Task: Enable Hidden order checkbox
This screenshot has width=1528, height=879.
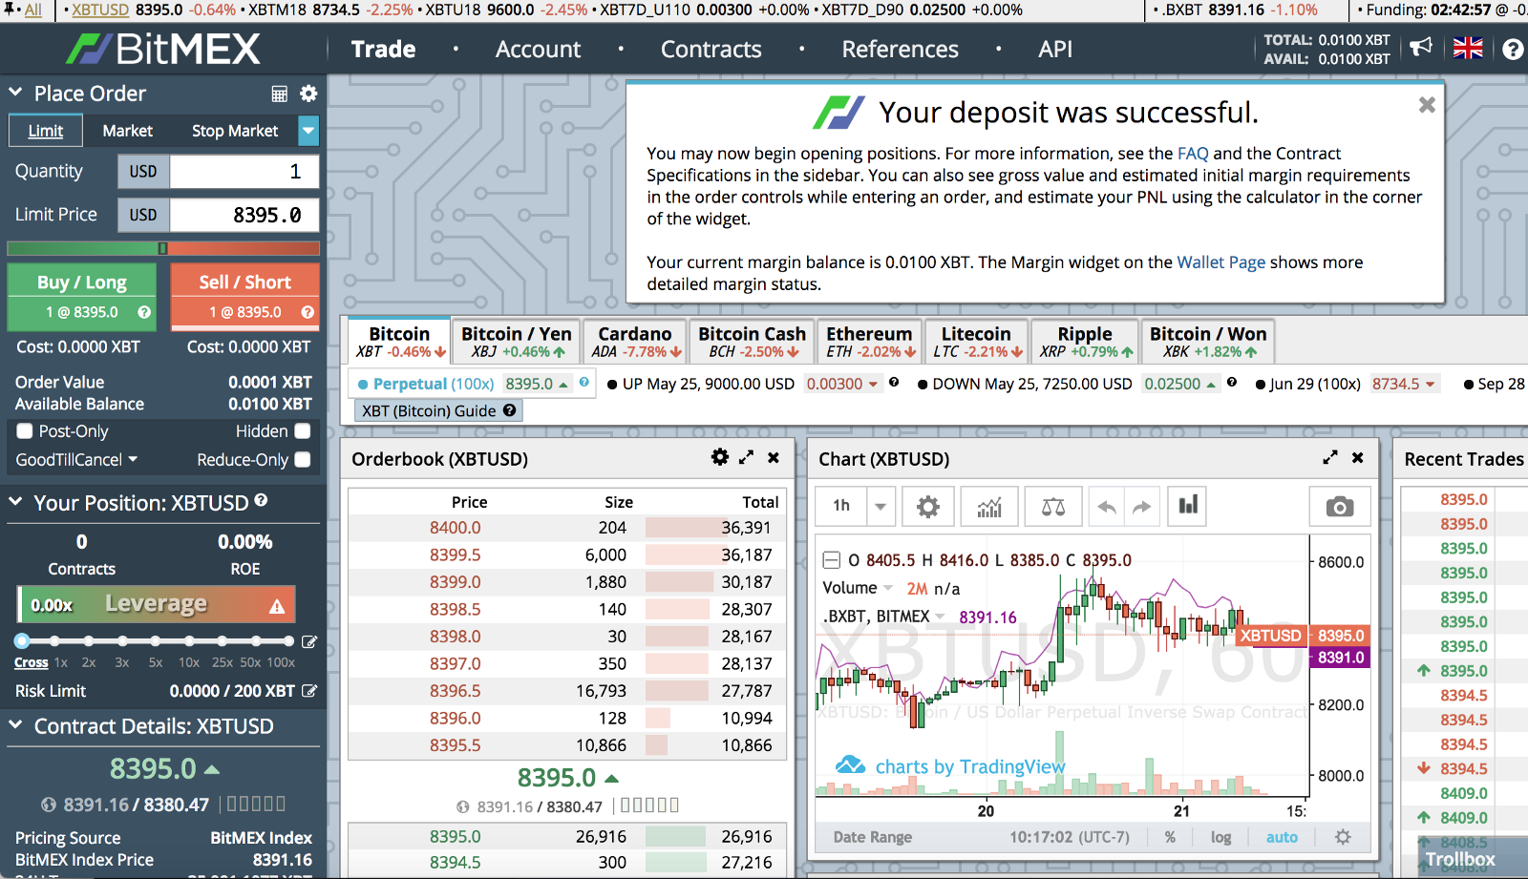Action: tap(303, 431)
